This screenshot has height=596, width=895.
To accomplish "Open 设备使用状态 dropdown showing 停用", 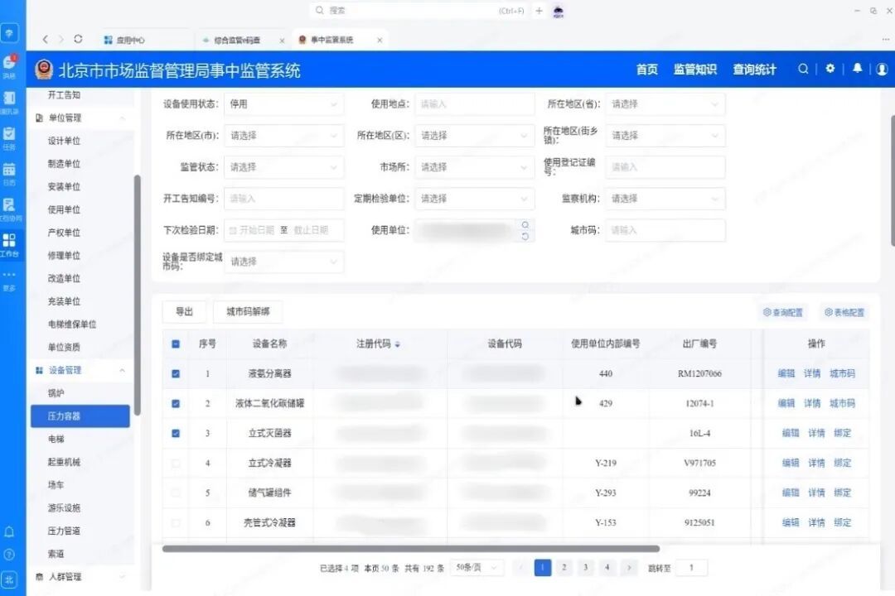I will [x=283, y=104].
